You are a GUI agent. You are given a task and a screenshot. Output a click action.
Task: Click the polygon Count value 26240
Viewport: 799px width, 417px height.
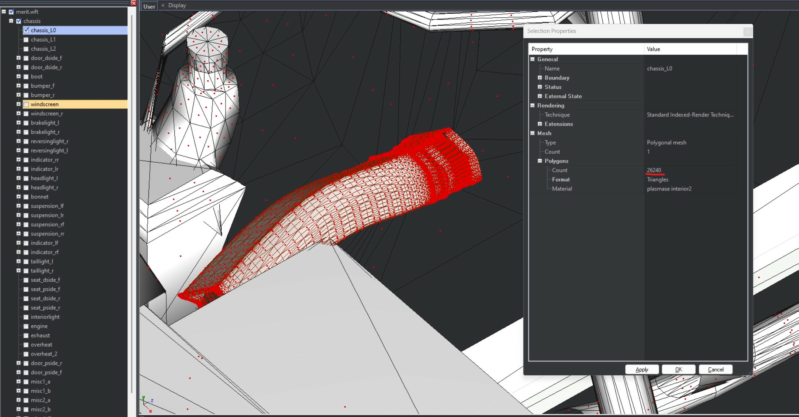(654, 170)
